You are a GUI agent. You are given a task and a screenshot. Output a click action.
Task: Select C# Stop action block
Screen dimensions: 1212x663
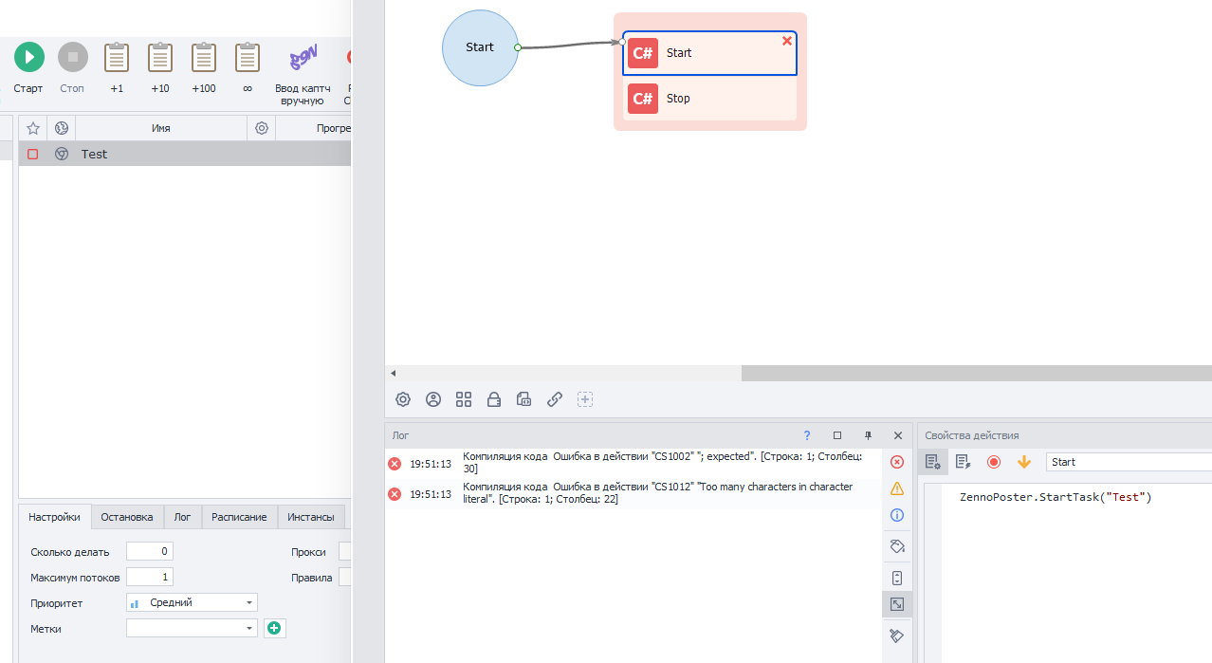[x=709, y=99]
